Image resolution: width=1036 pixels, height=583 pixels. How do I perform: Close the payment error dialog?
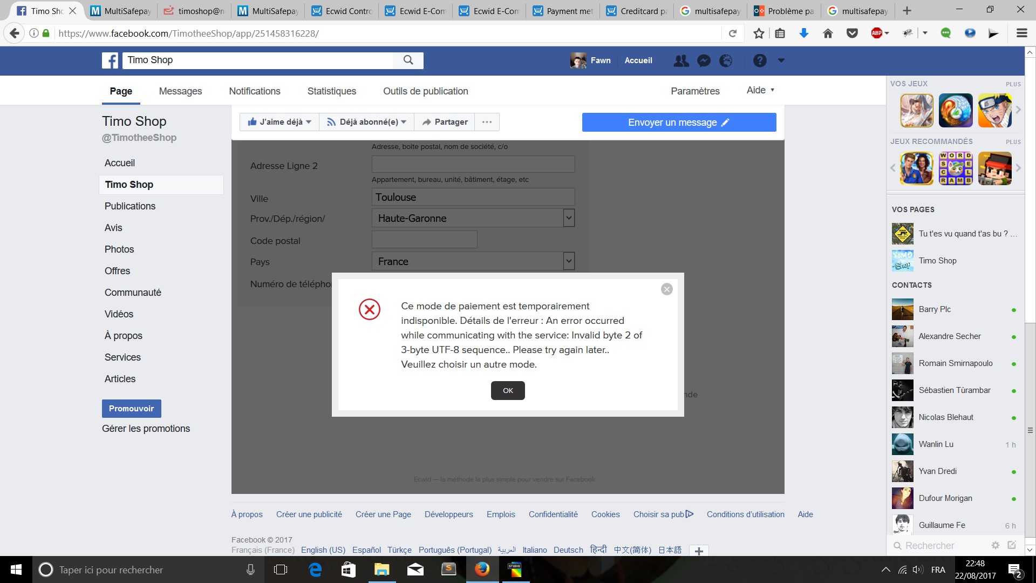(x=667, y=289)
